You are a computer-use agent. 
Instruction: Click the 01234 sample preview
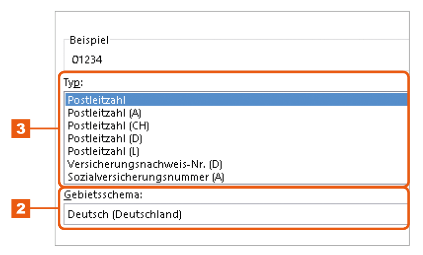coord(87,60)
